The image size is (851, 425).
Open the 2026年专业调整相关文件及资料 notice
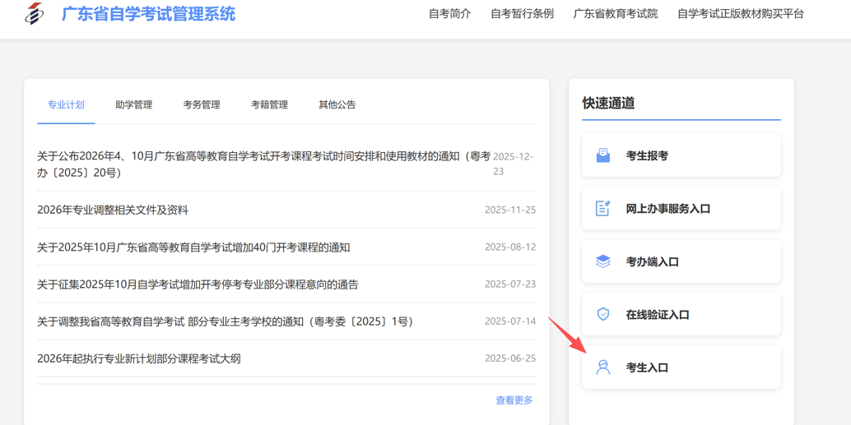tap(113, 210)
